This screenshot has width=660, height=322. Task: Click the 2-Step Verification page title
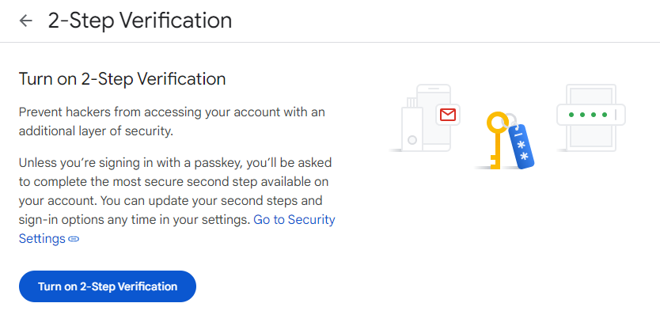click(140, 21)
